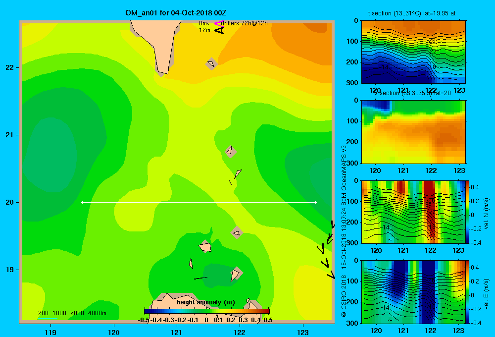The height and width of the screenshot is (337, 495).
Task: Click longitude tick label '121' below the main map
Action: pyautogui.click(x=177, y=332)
